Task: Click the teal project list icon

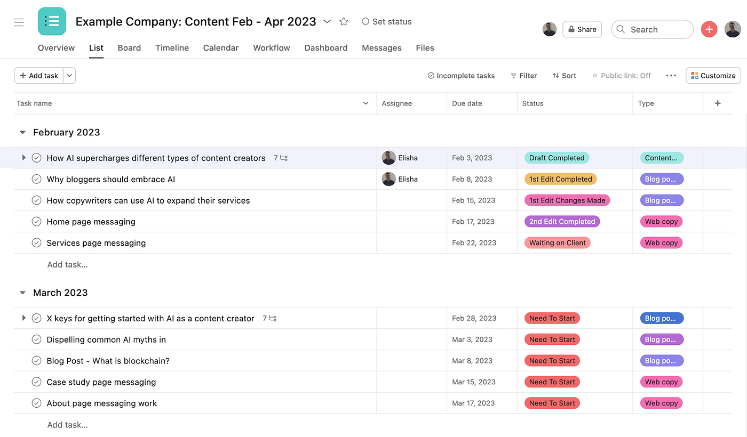Action: 51,21
